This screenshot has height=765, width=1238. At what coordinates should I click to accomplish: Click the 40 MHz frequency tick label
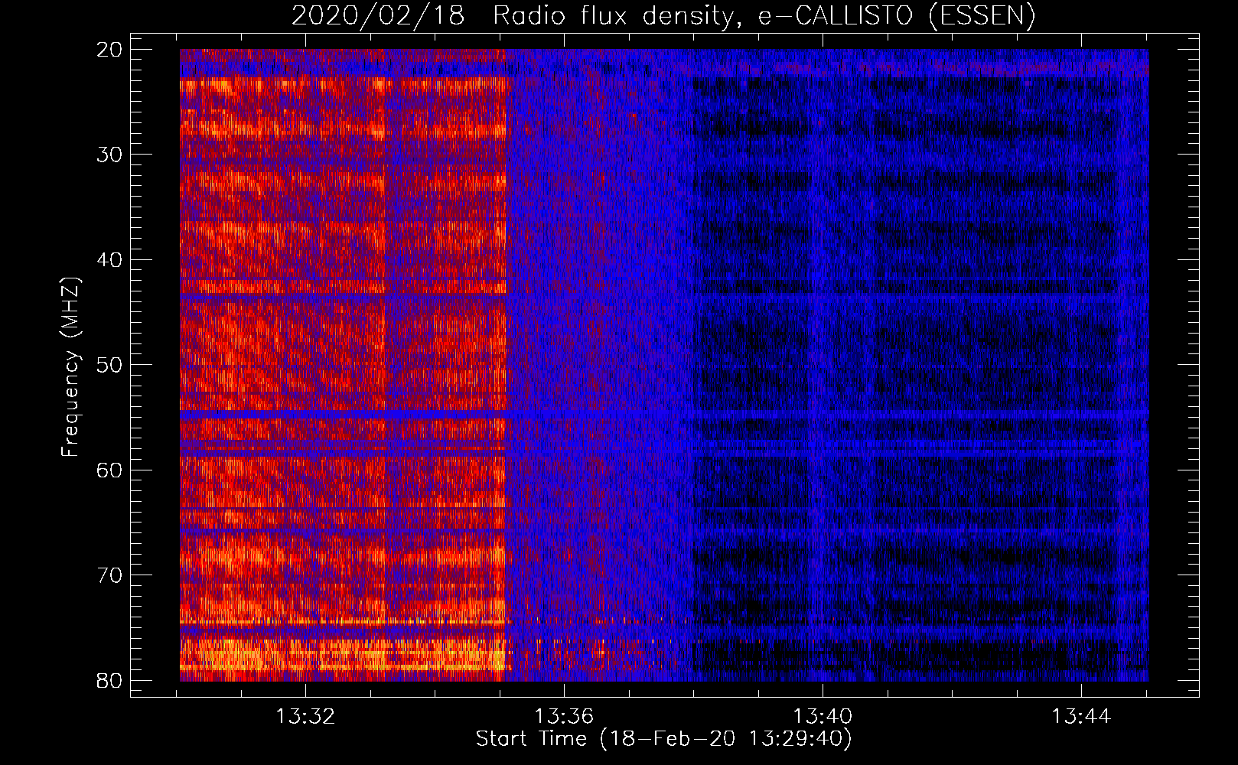[x=110, y=260]
